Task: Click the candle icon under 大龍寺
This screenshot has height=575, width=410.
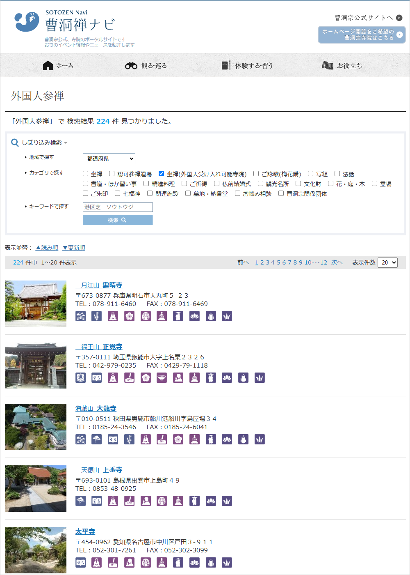Action: click(x=243, y=439)
